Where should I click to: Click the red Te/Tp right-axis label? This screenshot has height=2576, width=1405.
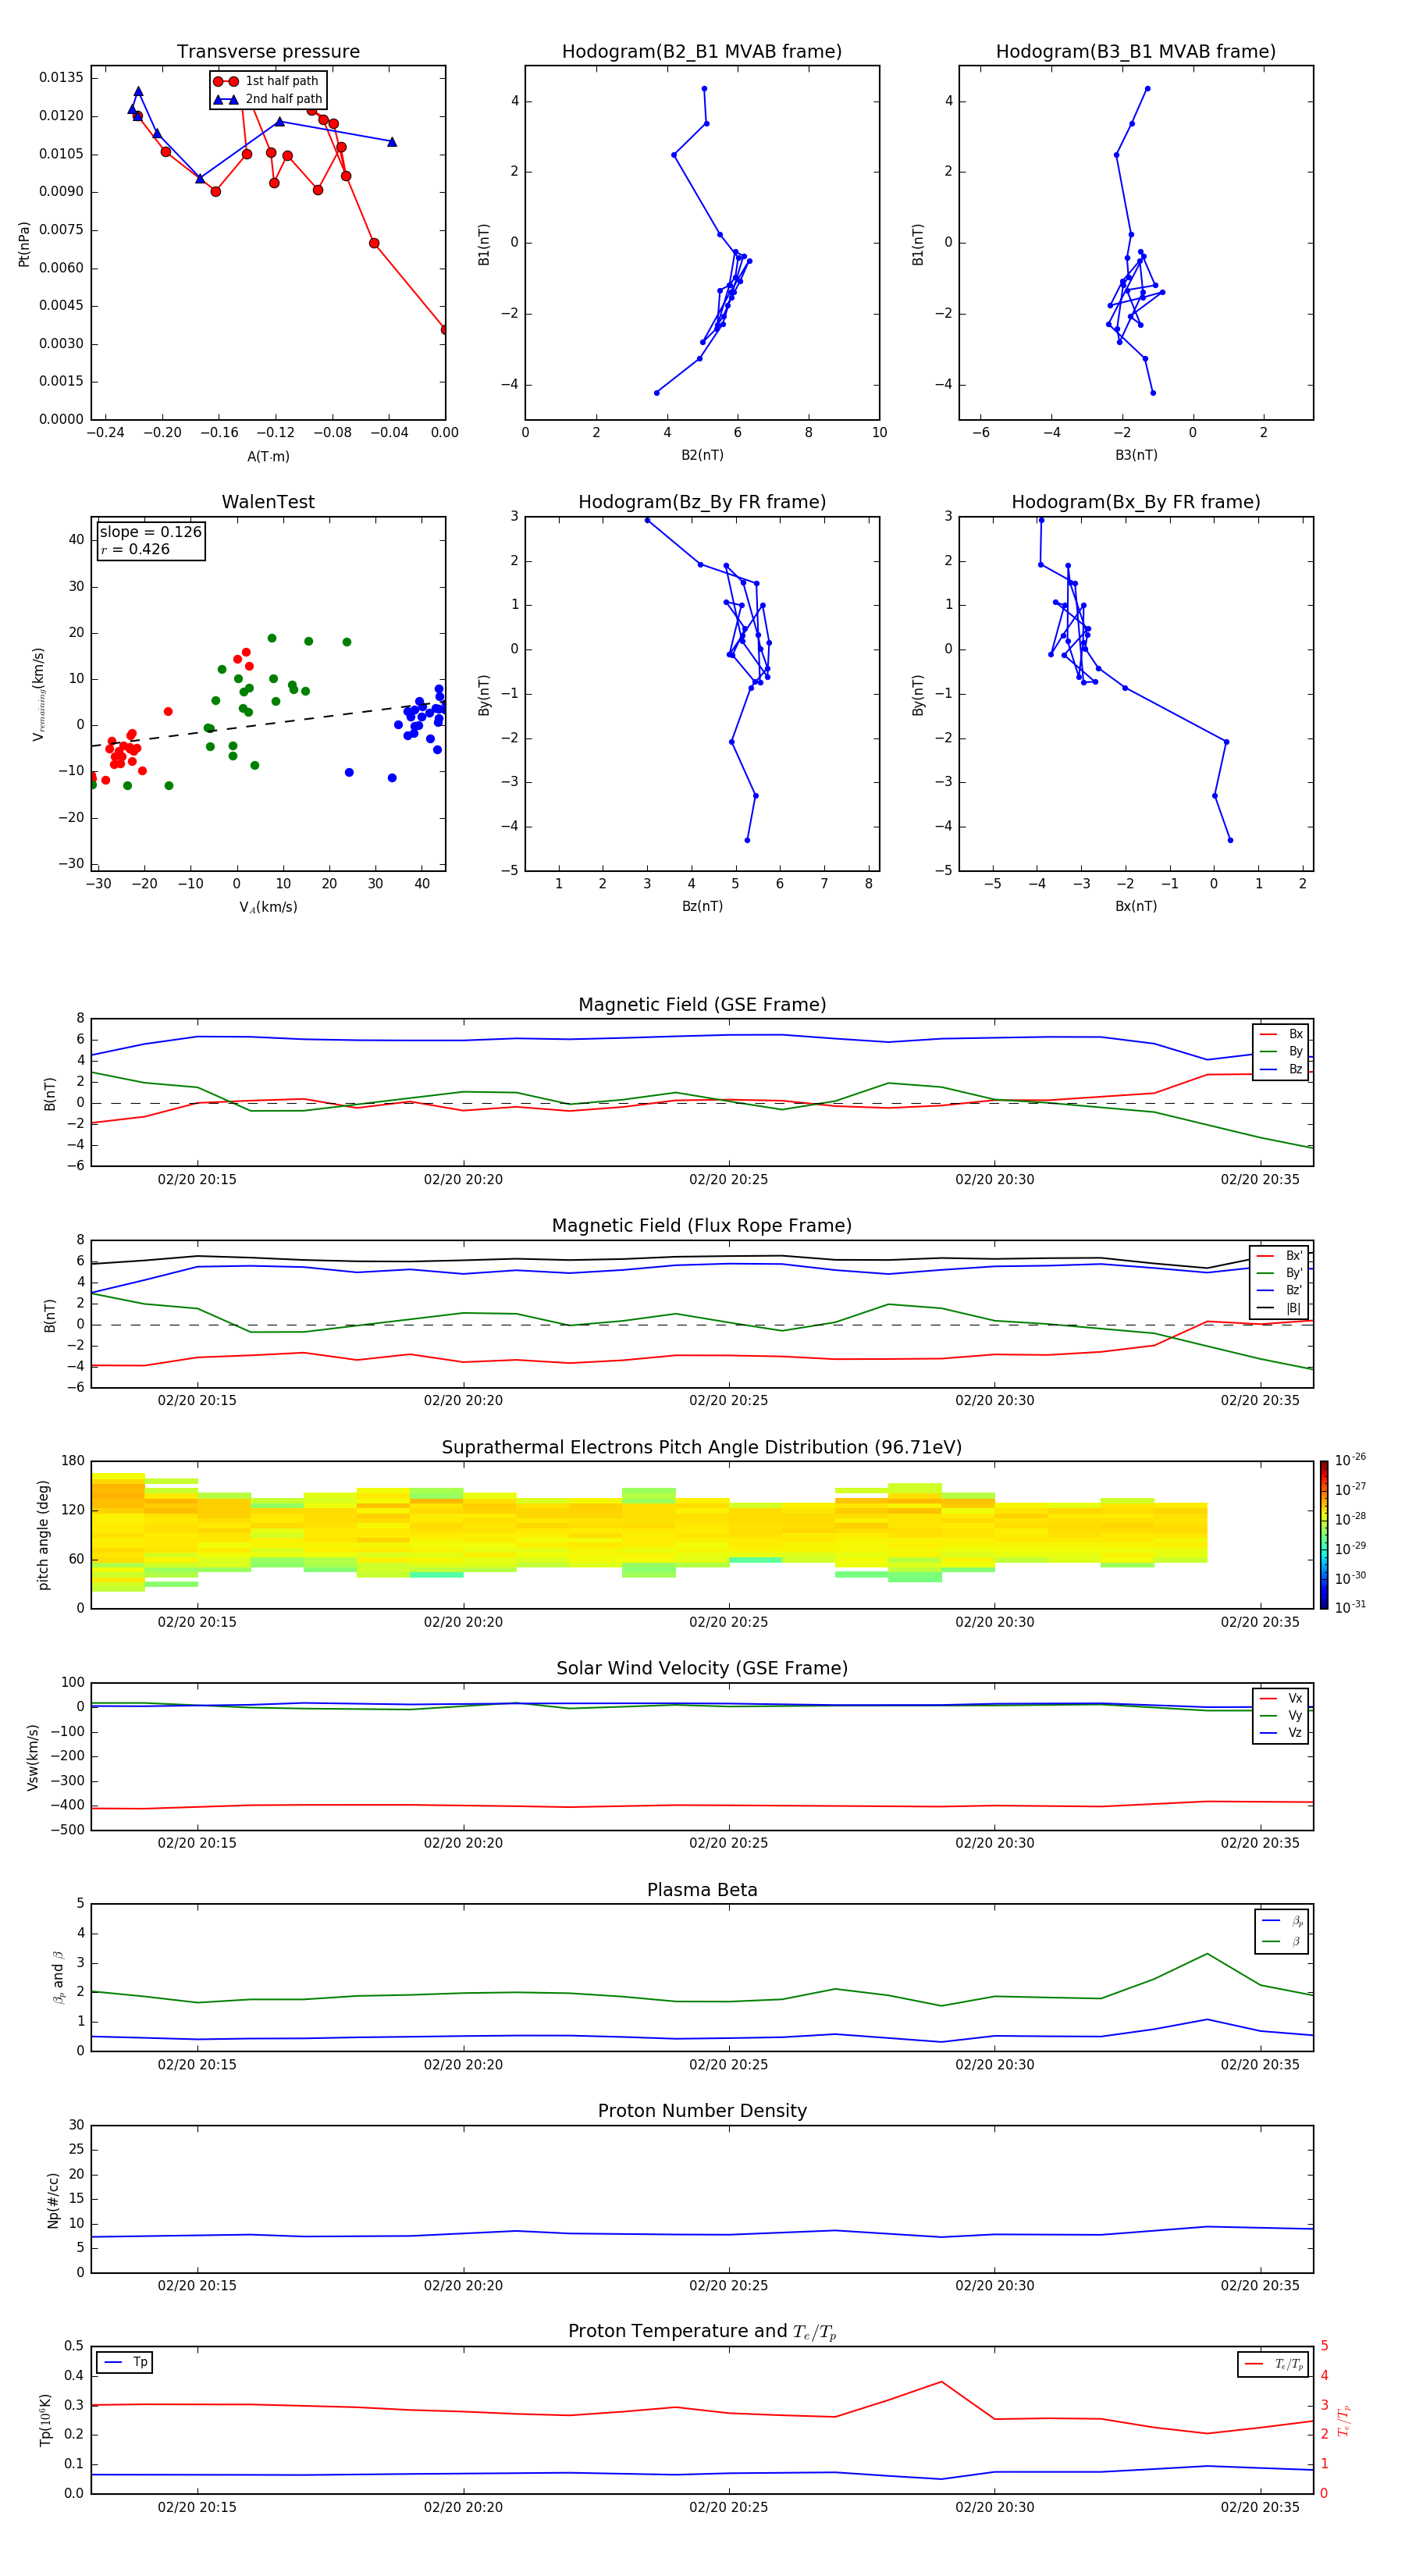[x=1344, y=2420]
